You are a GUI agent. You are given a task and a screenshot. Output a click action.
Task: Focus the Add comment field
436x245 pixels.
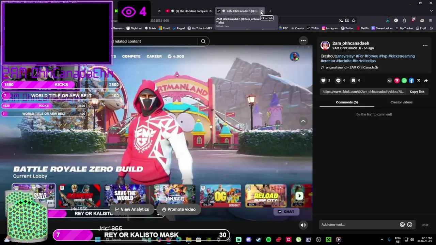point(359,225)
